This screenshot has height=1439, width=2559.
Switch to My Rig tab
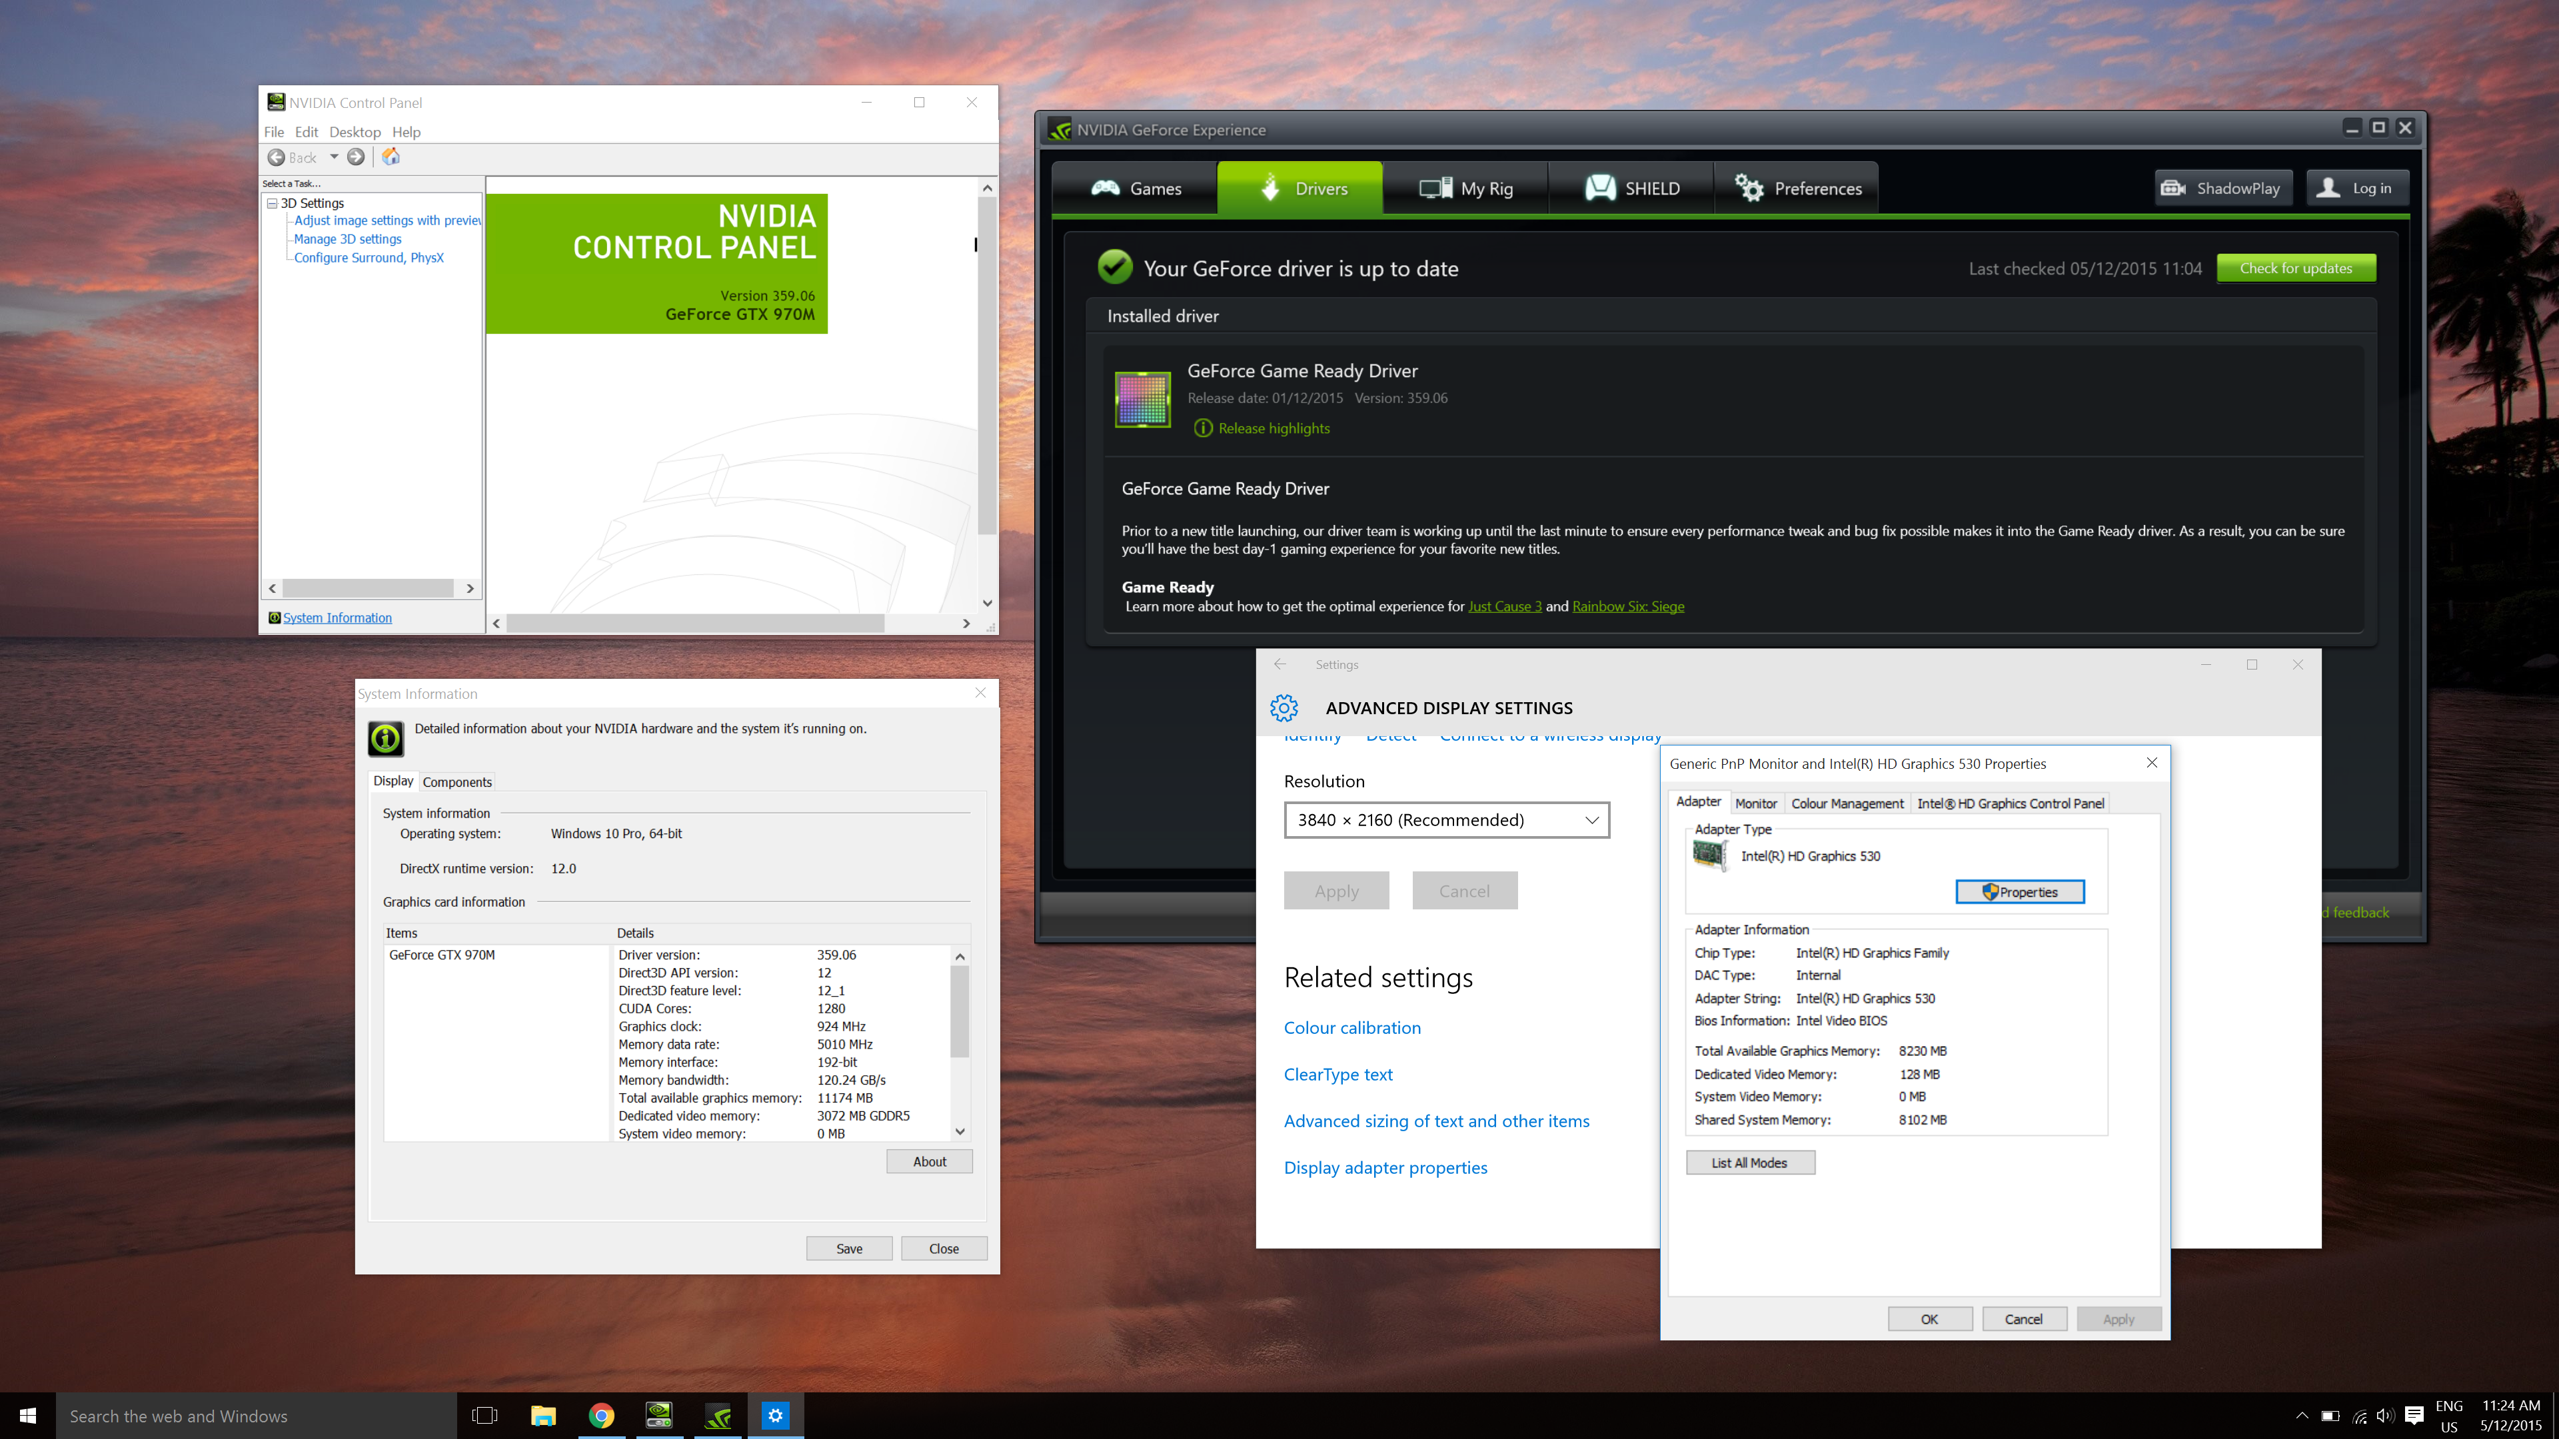pyautogui.click(x=1465, y=189)
